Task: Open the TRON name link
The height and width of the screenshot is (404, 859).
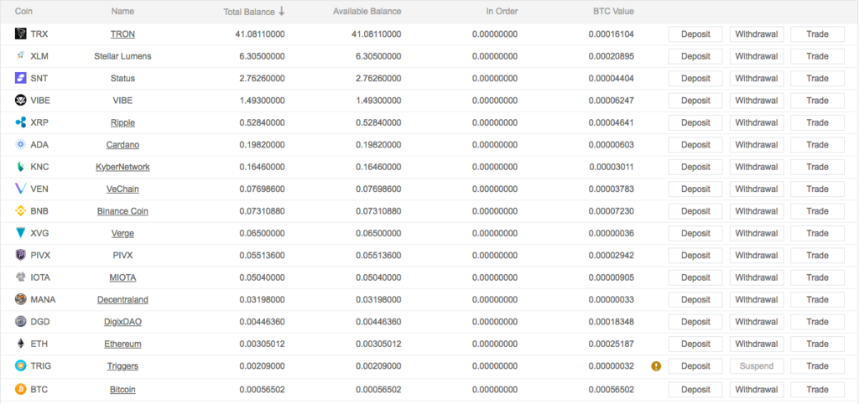Action: (x=122, y=34)
